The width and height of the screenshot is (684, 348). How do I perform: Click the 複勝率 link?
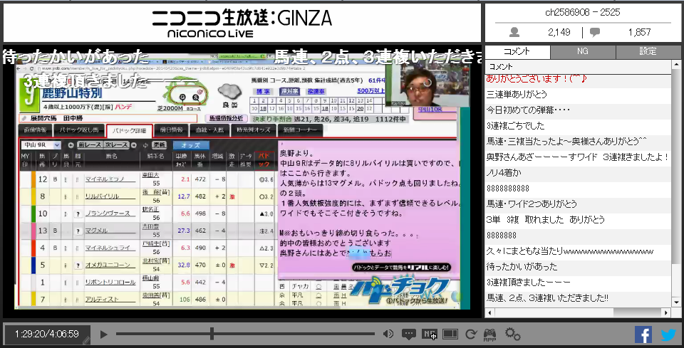click(x=317, y=92)
